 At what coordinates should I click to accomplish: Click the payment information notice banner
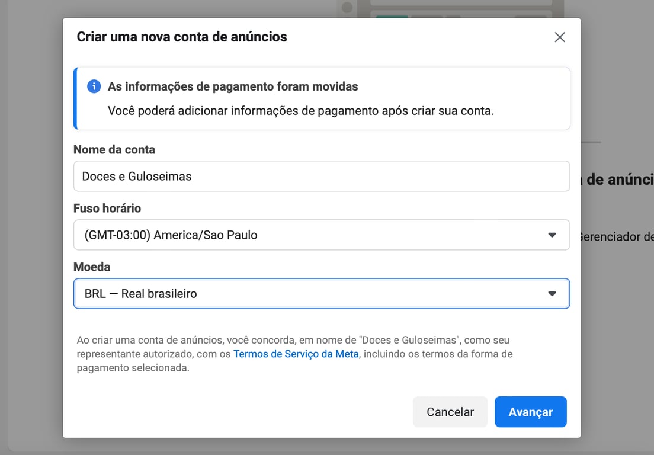(x=322, y=98)
